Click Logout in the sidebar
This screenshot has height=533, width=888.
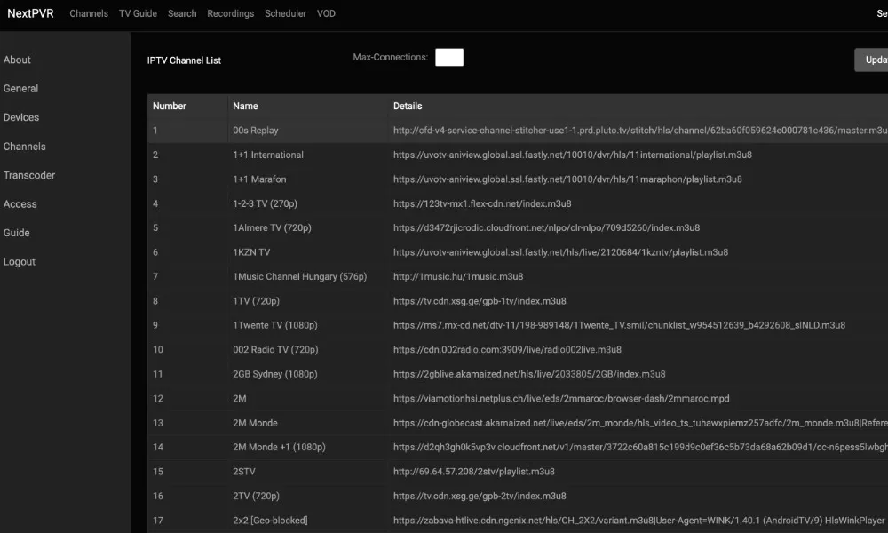[20, 262]
